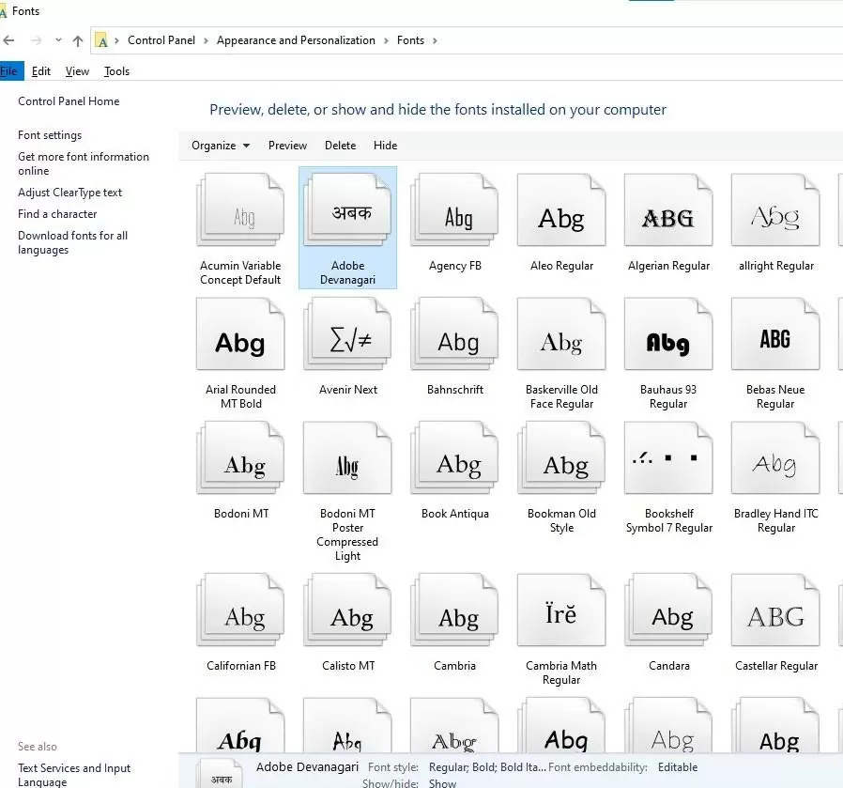Viewport: 843px width, 788px height.
Task: Click Hide in the toolbar
Action: coord(386,146)
